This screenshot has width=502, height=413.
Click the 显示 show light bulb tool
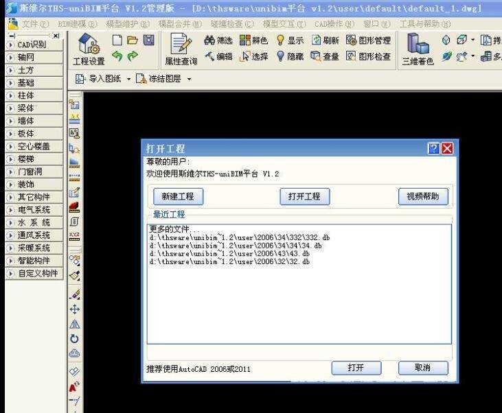pos(290,40)
